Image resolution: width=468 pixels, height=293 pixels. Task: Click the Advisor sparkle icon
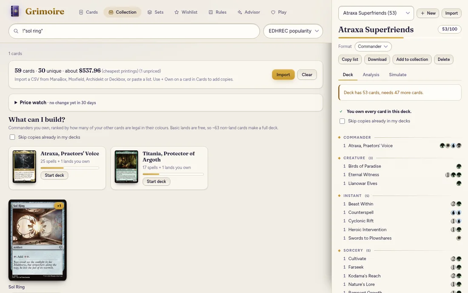click(x=240, y=12)
